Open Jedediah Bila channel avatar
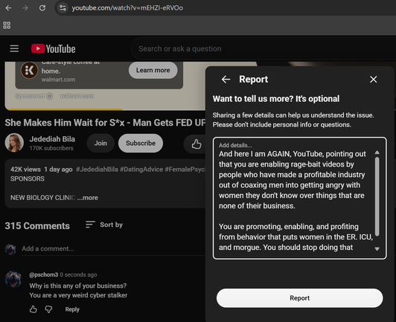Image resolution: width=396 pixels, height=322 pixels. 14,143
